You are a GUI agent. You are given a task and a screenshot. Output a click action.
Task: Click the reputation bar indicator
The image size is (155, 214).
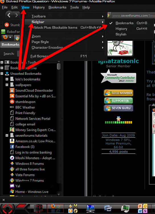pos(119,122)
